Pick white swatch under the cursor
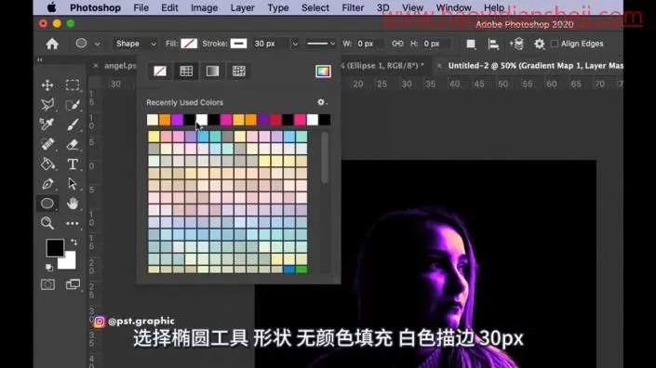 coord(202,120)
